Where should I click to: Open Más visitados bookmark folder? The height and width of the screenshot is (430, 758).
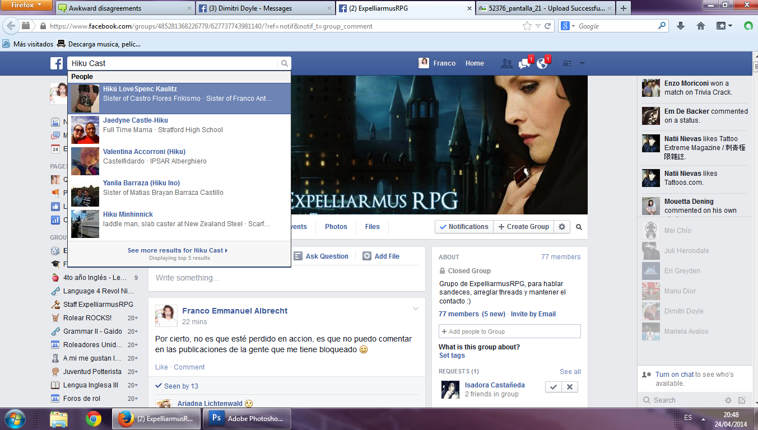(x=28, y=44)
